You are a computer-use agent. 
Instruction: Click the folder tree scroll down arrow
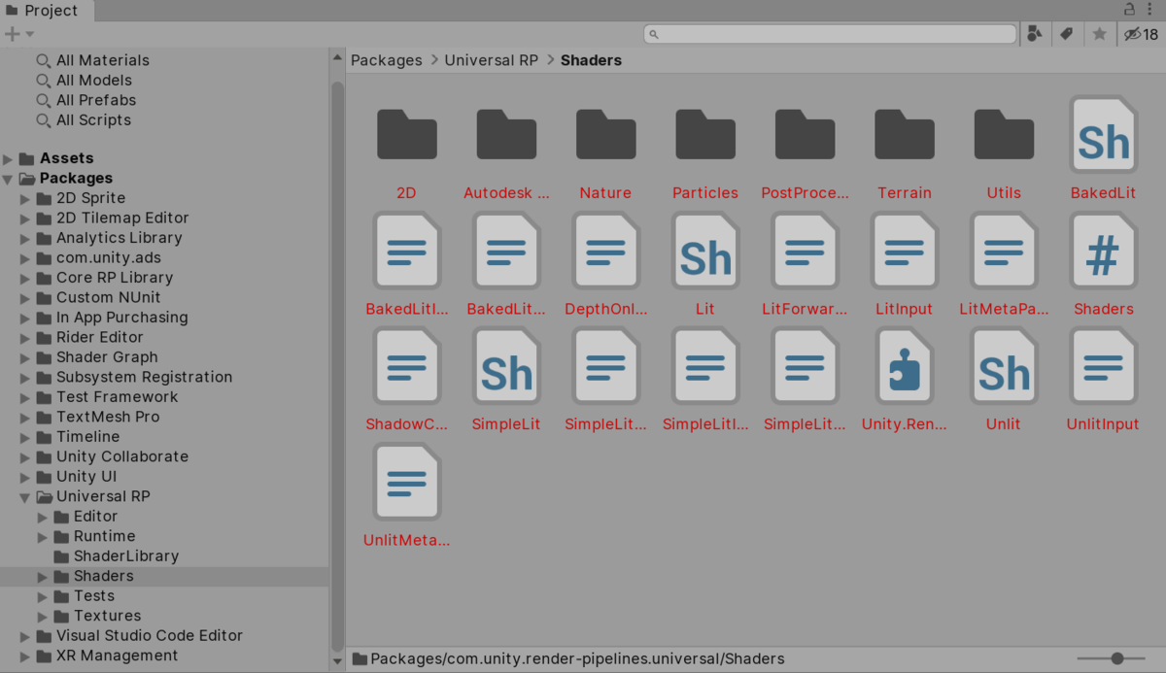pyautogui.click(x=338, y=660)
